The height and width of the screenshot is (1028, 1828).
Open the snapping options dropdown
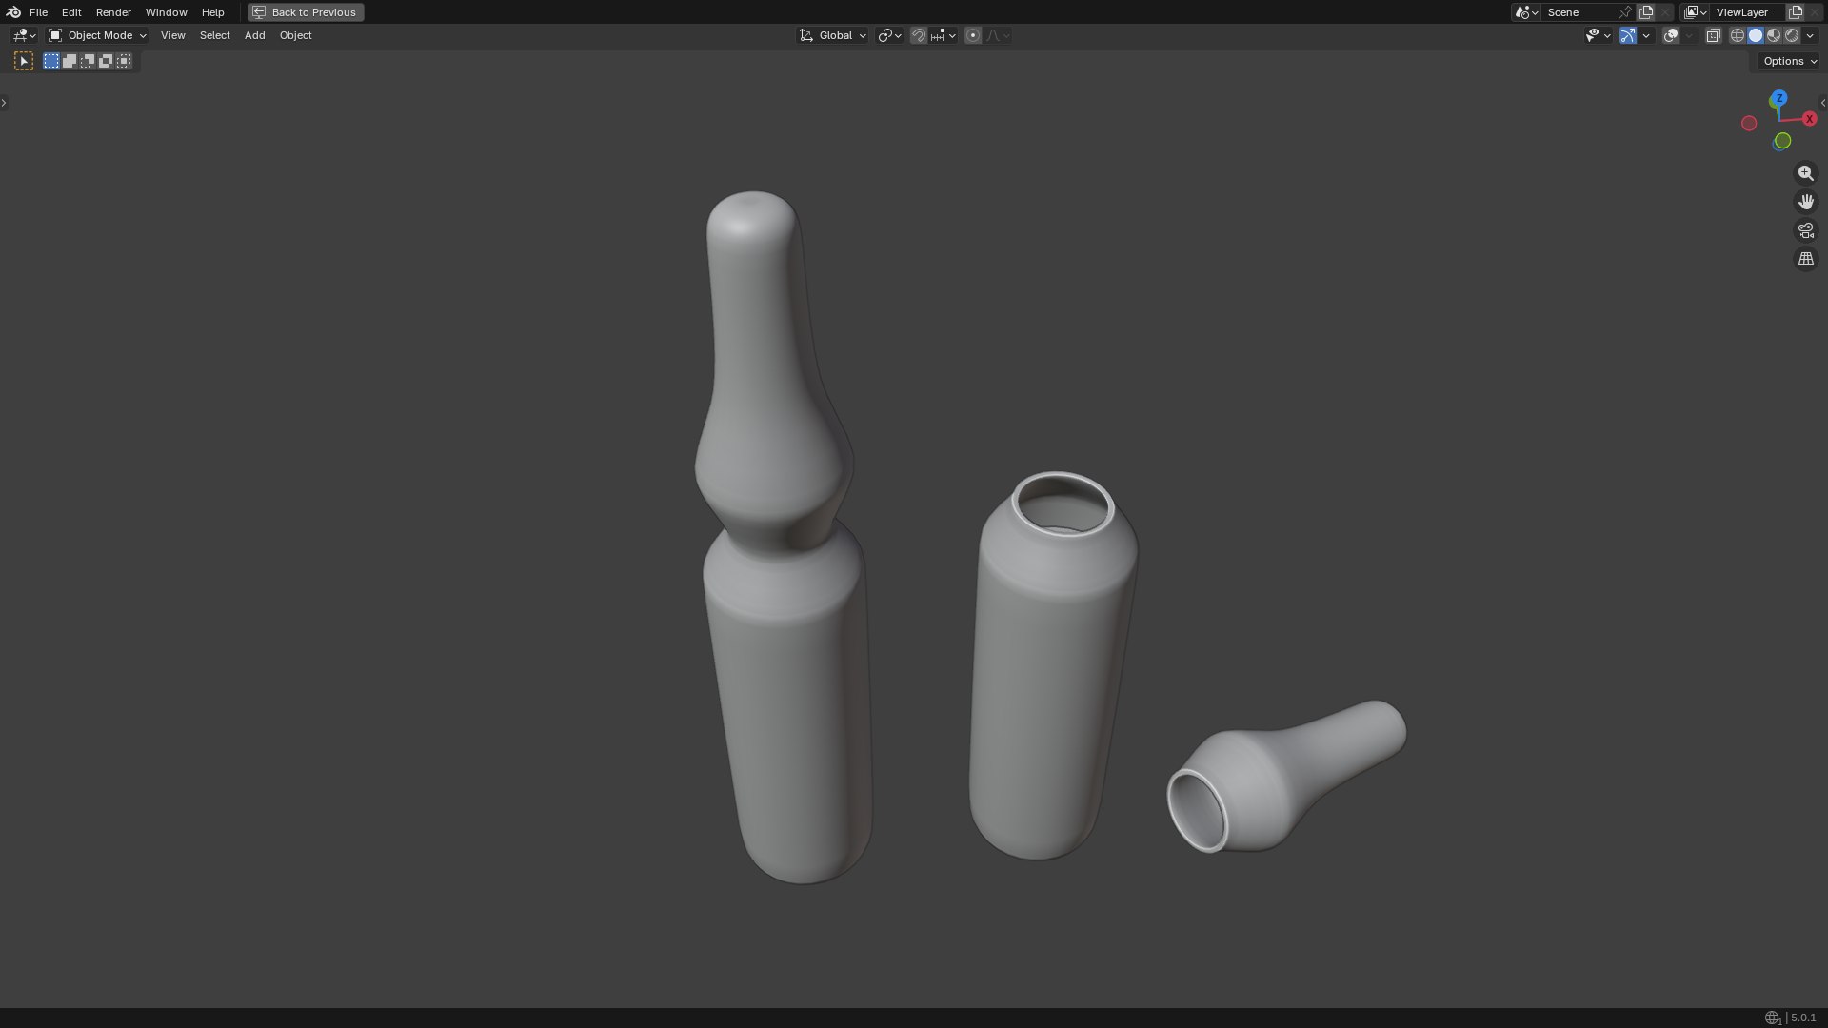944,35
